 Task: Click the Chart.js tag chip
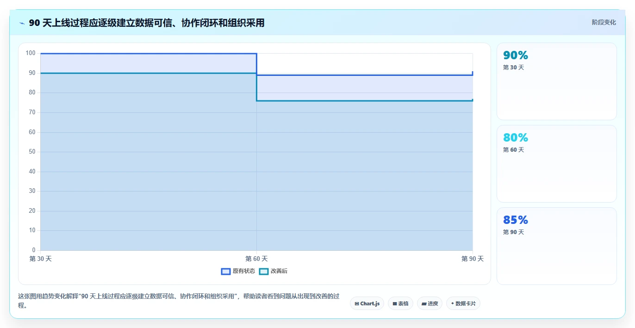[x=367, y=303]
